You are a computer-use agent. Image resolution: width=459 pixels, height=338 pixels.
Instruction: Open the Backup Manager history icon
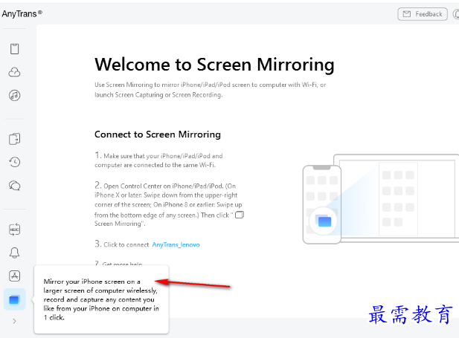click(x=15, y=162)
